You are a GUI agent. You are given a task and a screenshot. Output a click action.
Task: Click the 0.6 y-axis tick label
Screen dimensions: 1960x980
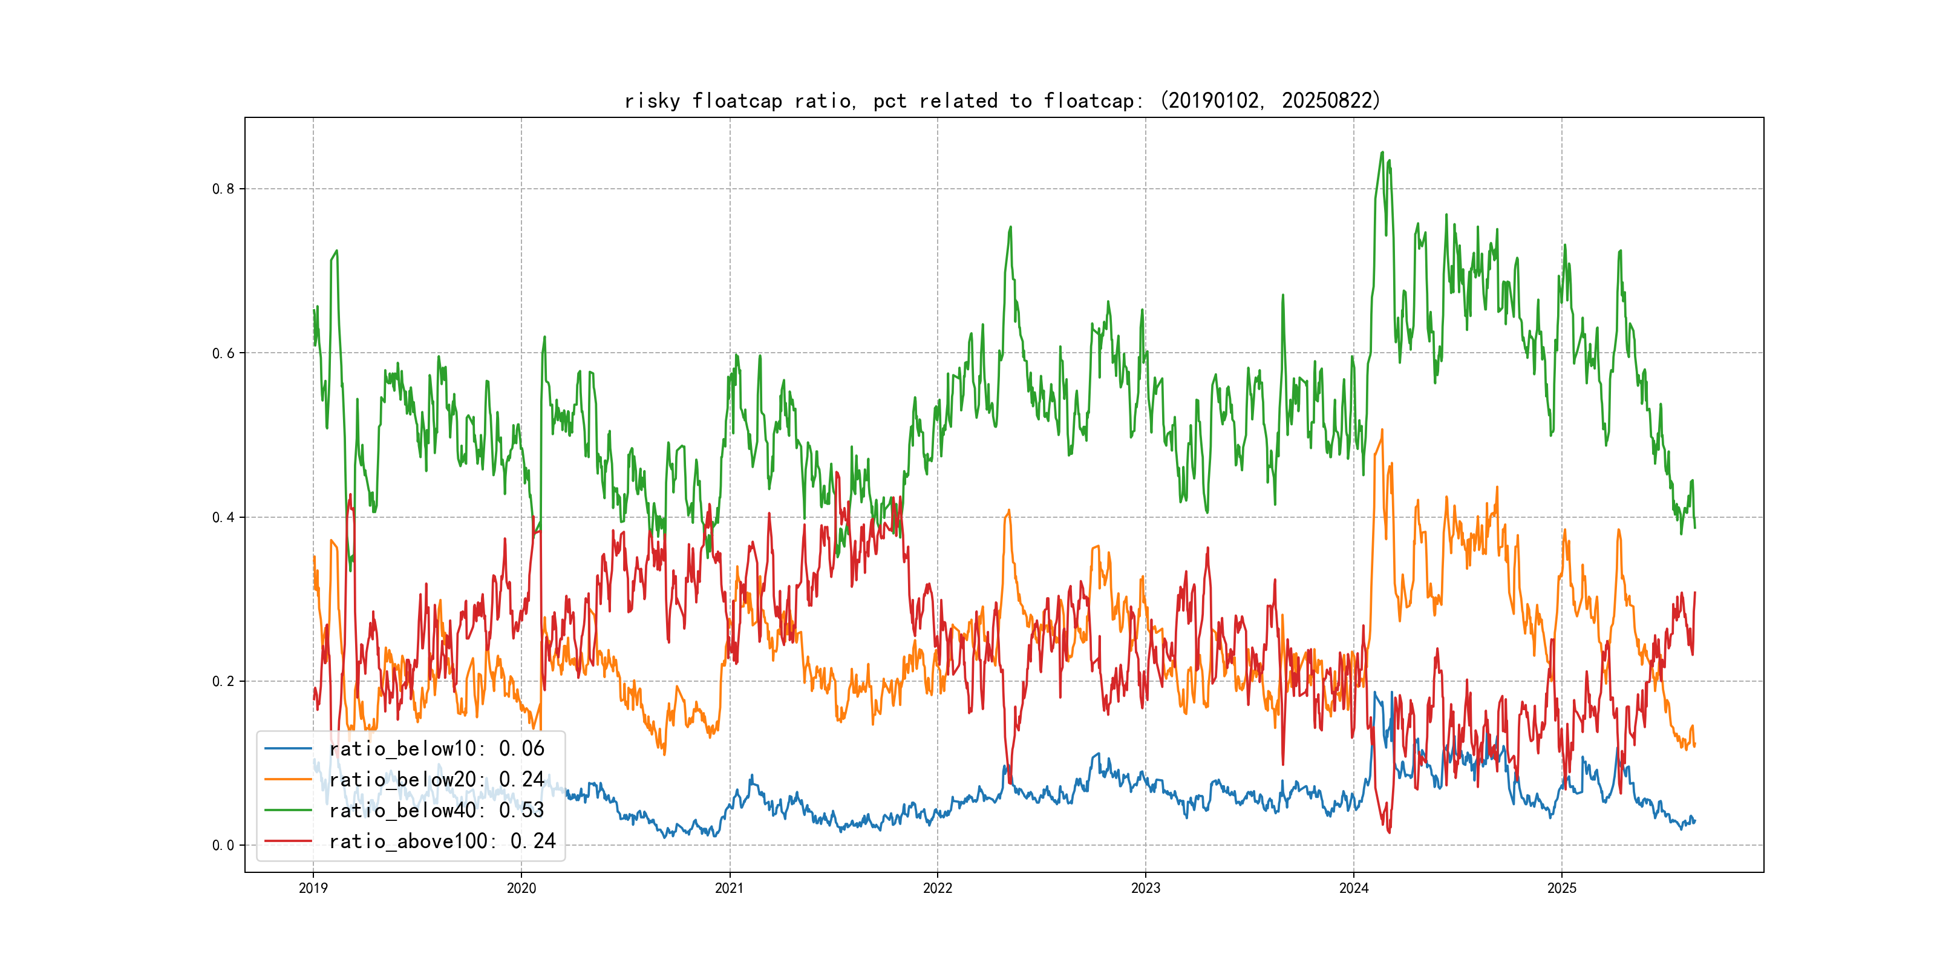tap(223, 353)
